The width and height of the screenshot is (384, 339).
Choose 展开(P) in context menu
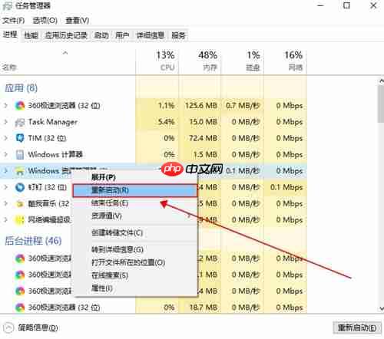pos(135,177)
